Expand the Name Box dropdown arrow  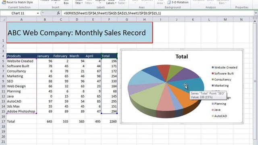pyautogui.click(x=38, y=13)
